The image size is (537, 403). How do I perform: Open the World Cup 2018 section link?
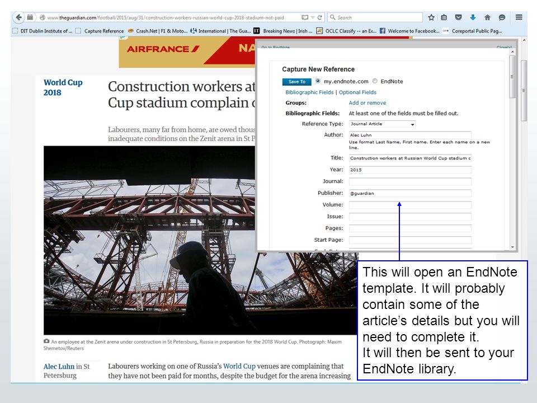pos(63,87)
